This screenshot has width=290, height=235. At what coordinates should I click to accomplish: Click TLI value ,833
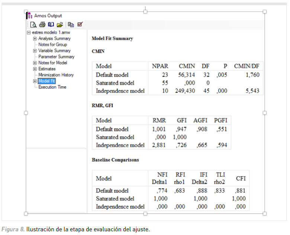(x=219, y=191)
